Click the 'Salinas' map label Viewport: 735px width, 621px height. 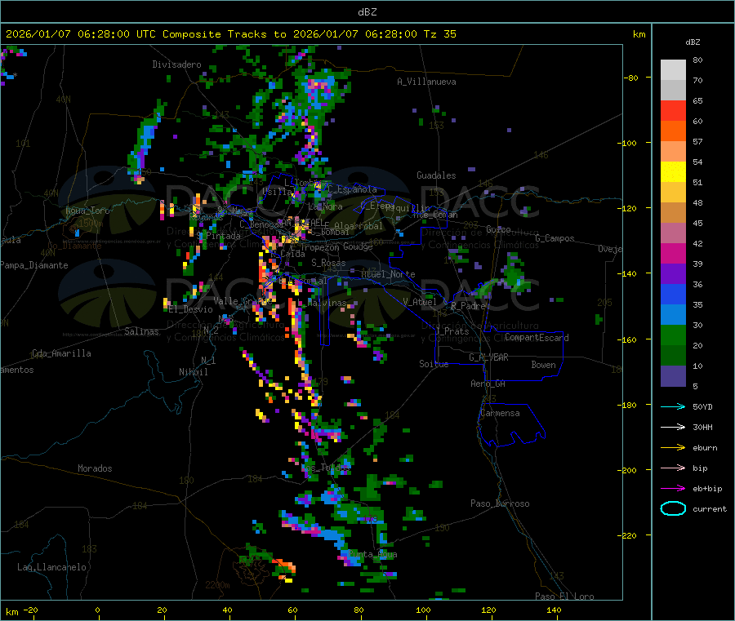(x=141, y=331)
